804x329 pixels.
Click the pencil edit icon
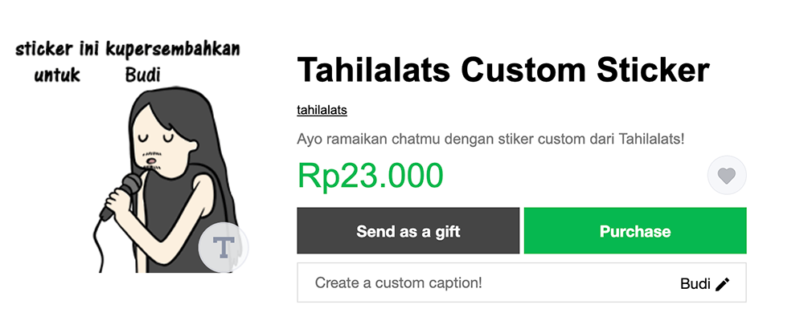[722, 283]
